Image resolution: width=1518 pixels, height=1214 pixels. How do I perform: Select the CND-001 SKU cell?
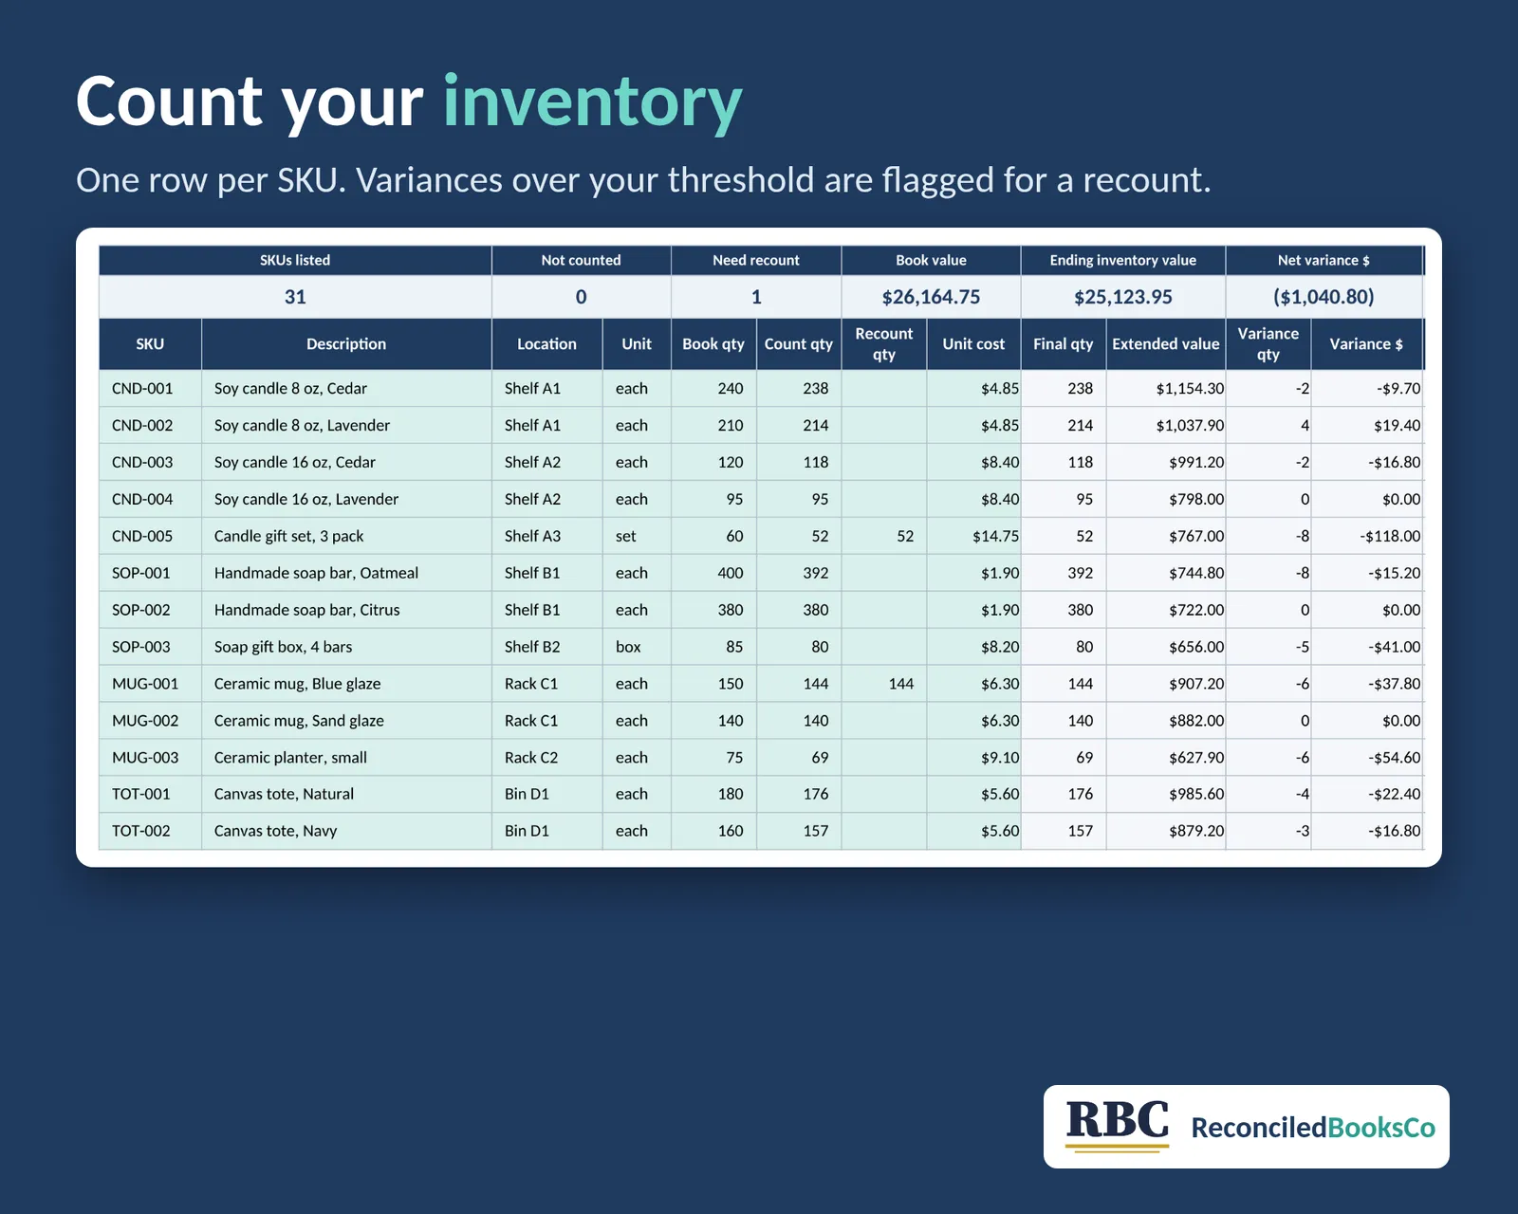150,389
